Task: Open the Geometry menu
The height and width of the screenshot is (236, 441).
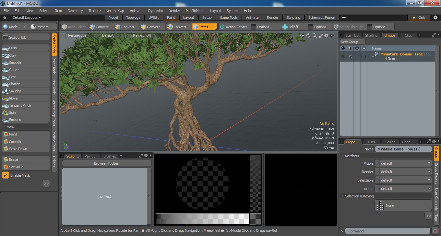Action: pos(75,11)
